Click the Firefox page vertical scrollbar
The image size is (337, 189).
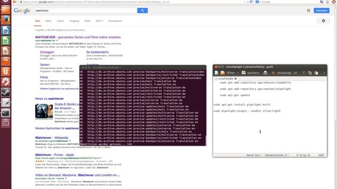335,64
